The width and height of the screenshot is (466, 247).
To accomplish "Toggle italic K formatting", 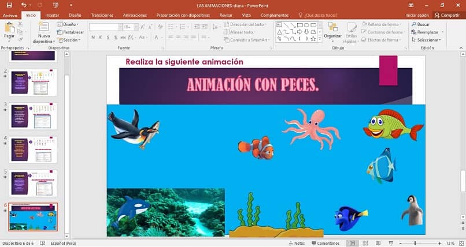I will coord(101,38).
